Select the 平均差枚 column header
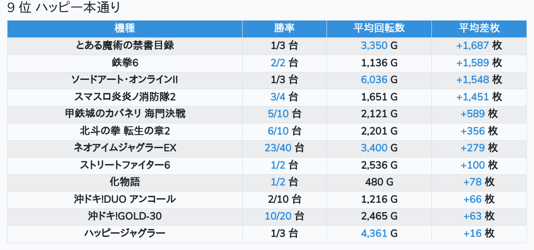Screen dimensions: 534x250 pyautogui.click(x=479, y=29)
